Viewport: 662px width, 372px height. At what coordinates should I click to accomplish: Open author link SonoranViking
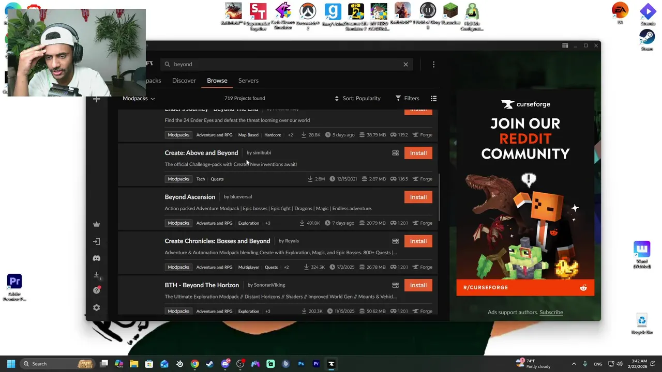[269, 285]
